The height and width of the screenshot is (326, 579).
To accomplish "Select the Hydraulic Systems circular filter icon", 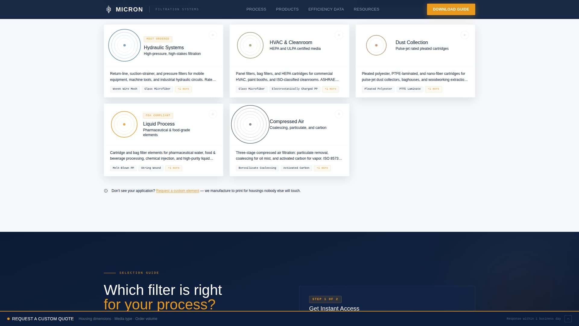I will (x=124, y=45).
